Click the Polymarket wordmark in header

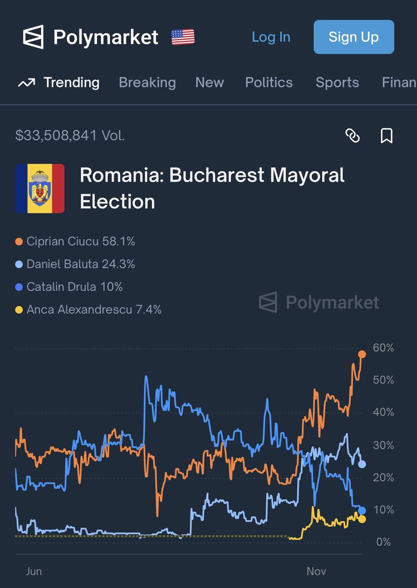pyautogui.click(x=106, y=37)
